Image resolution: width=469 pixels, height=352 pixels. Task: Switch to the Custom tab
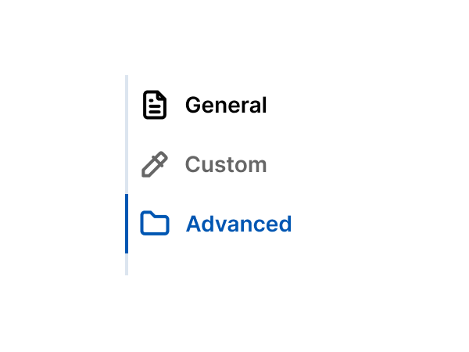[x=225, y=164]
